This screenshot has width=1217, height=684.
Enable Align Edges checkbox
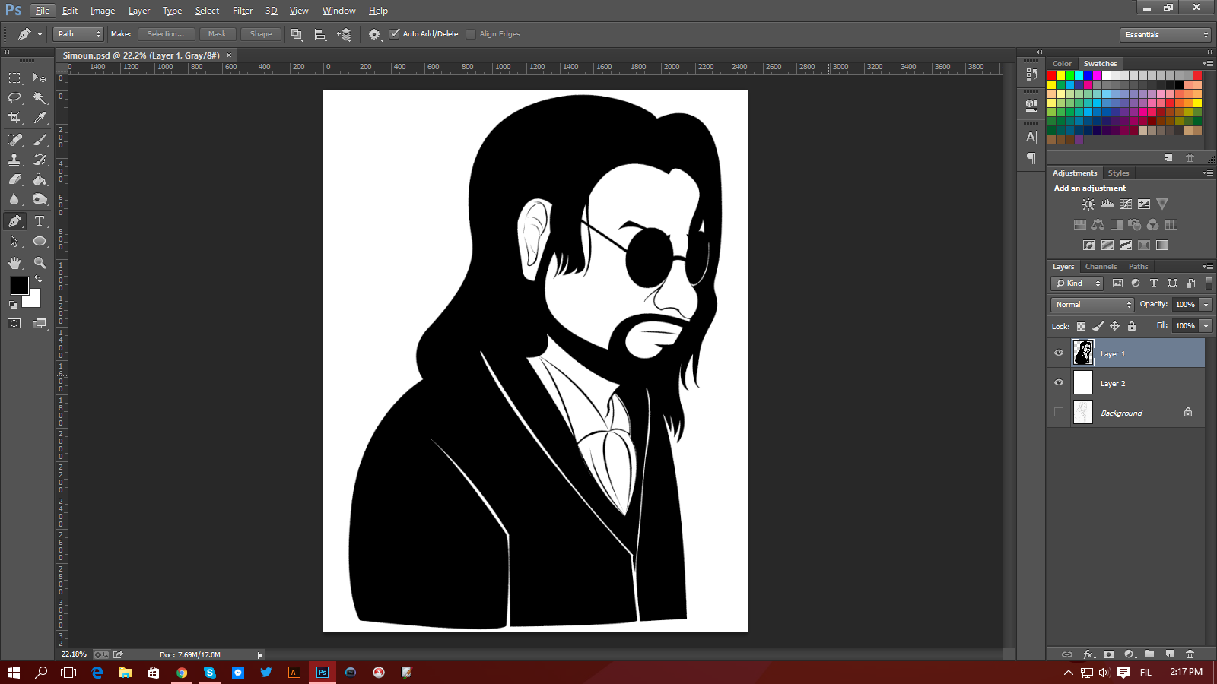coord(471,34)
